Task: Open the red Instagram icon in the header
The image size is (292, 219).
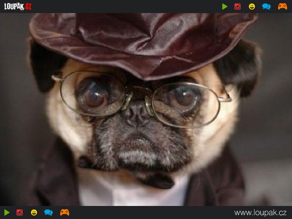Action: click(238, 7)
